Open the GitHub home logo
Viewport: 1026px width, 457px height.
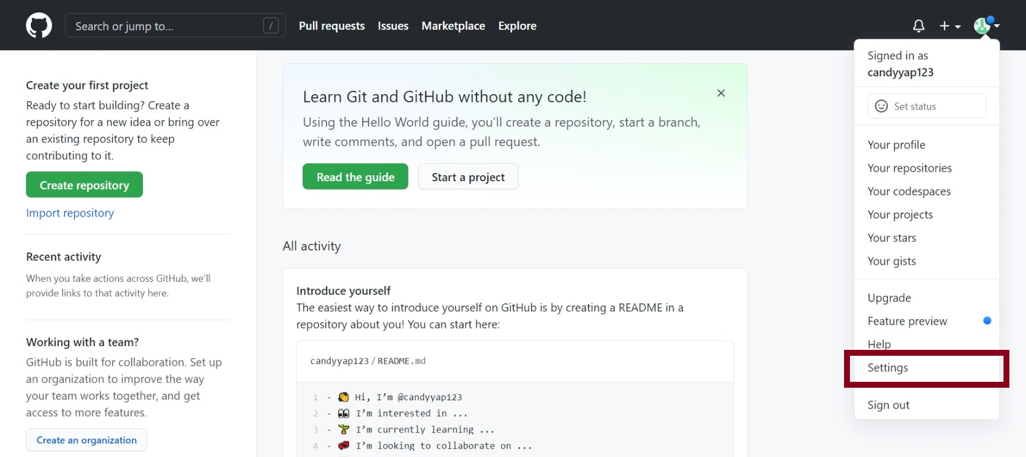(x=39, y=25)
